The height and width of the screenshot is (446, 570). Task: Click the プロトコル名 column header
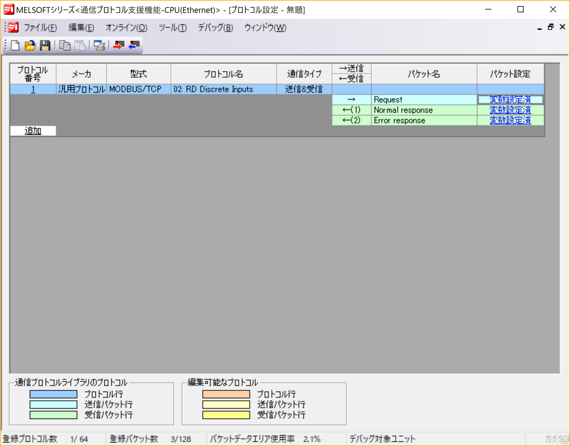[224, 74]
